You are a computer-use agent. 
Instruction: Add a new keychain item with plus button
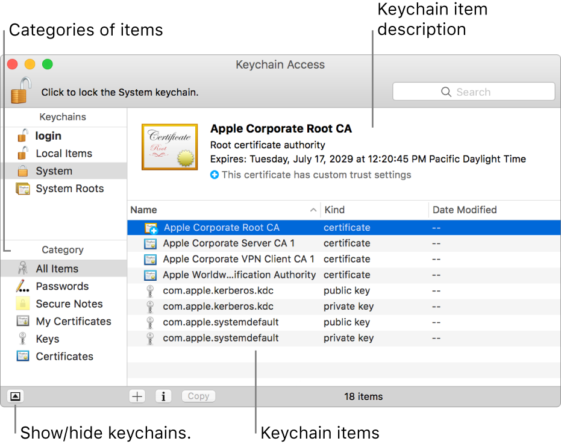pyautogui.click(x=137, y=396)
